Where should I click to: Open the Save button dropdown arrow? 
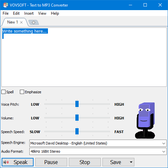coord(131,162)
